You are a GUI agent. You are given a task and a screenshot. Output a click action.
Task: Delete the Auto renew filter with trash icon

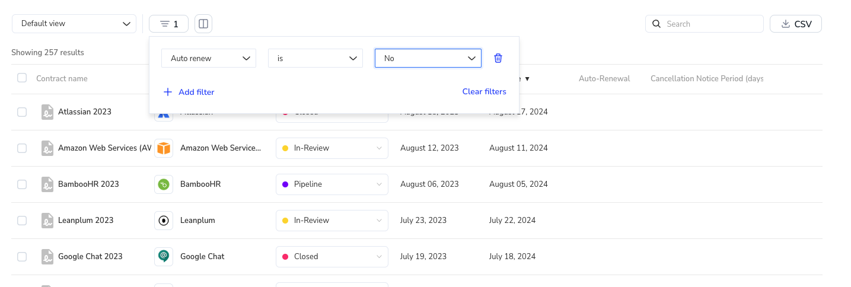[498, 58]
